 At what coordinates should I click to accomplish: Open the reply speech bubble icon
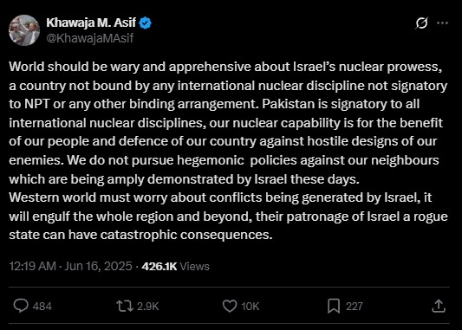click(x=21, y=306)
